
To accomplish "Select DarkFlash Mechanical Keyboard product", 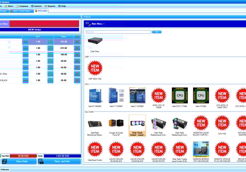I will pyautogui.click(x=95, y=125).
